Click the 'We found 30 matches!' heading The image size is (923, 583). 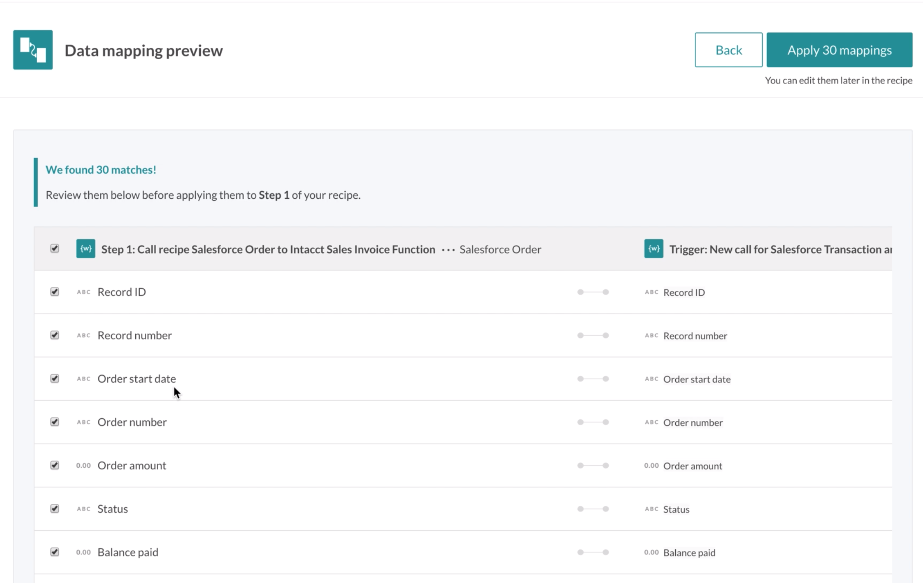click(x=101, y=170)
